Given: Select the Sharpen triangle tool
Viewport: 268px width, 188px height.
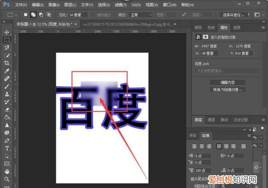Looking at the screenshot, I should coord(7,125).
